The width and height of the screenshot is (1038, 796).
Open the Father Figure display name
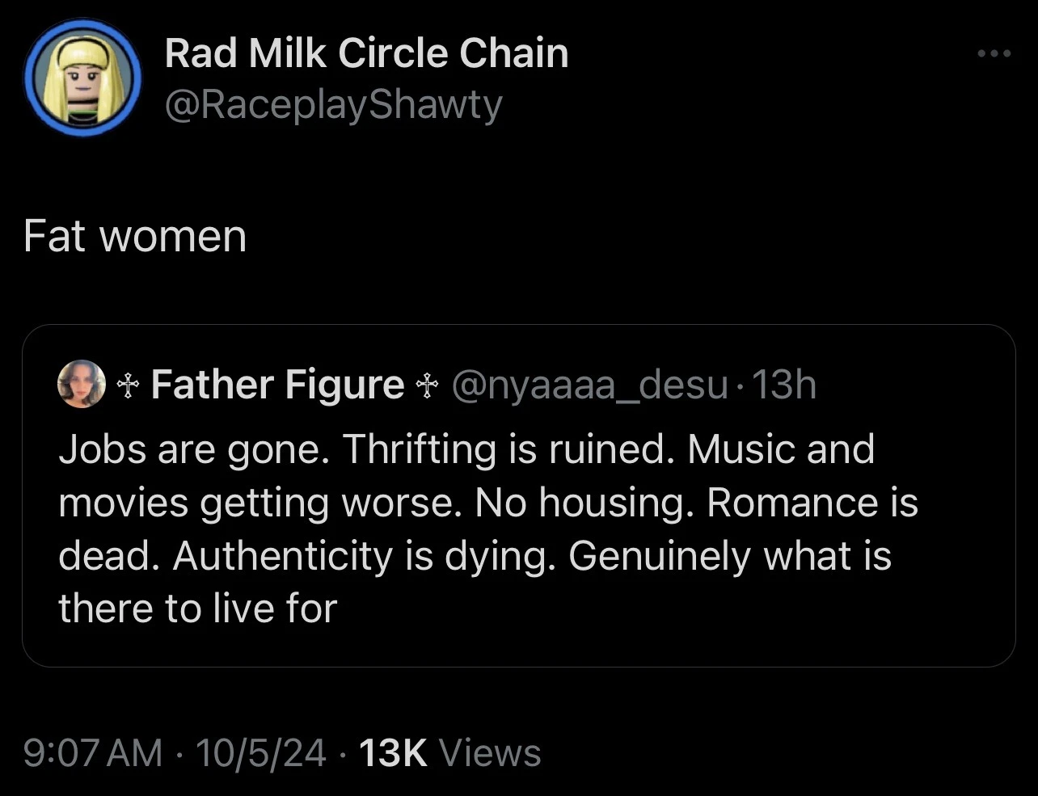pos(276,385)
